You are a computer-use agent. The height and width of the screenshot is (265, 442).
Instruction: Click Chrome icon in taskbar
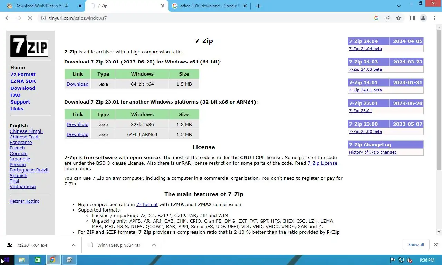click(52, 260)
